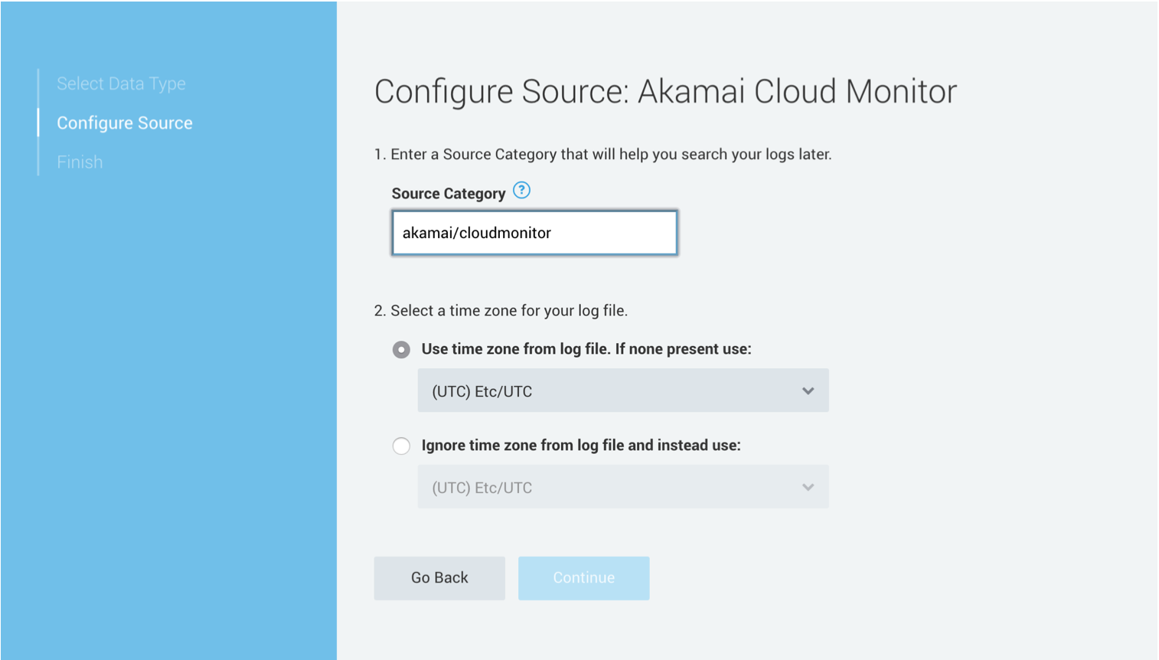This screenshot has height=660, width=1159.
Task: Click the chevron arrow on first time zone dropdown
Action: click(x=808, y=391)
